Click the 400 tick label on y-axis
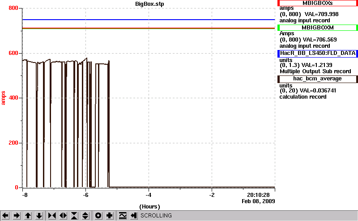 pyautogui.click(x=13, y=98)
